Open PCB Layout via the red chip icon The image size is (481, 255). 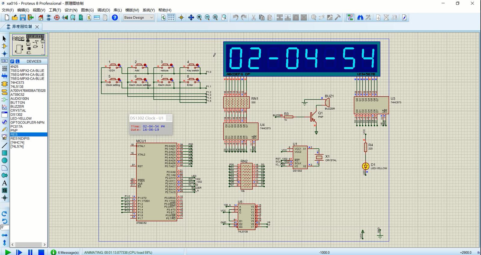click(x=57, y=17)
